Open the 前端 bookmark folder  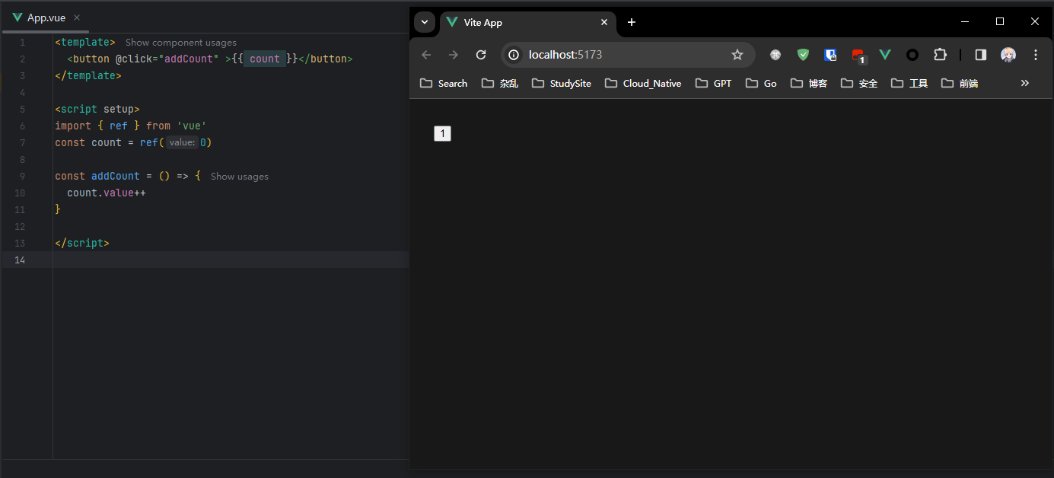point(960,83)
